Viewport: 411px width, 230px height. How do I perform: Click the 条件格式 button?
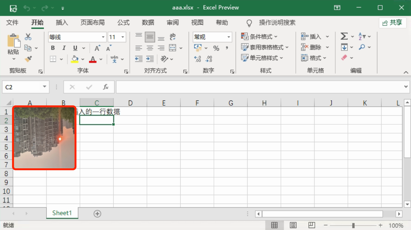point(259,37)
